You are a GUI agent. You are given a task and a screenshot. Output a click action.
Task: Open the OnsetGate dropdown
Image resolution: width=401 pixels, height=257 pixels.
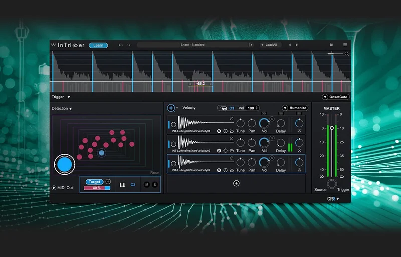click(x=336, y=97)
